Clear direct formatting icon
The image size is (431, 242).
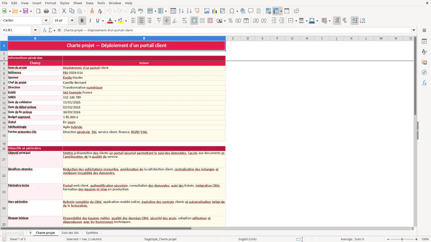(100, 11)
